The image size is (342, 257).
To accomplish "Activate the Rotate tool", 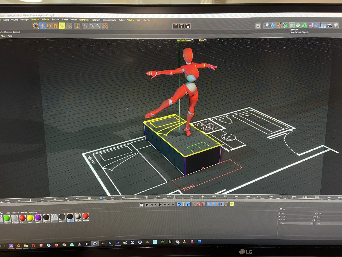I will point(49,26).
